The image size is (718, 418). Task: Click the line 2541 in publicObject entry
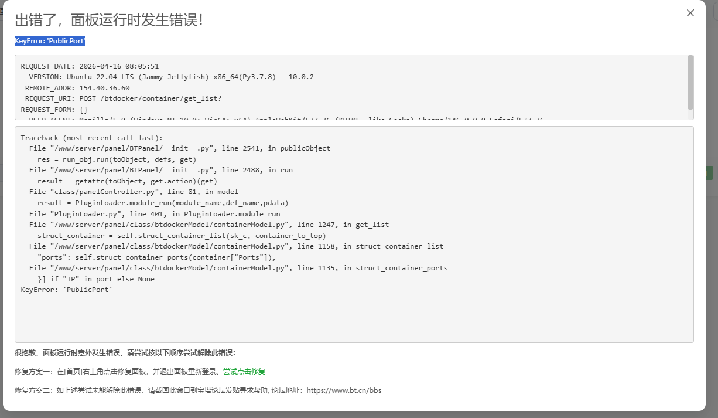pyautogui.click(x=180, y=148)
